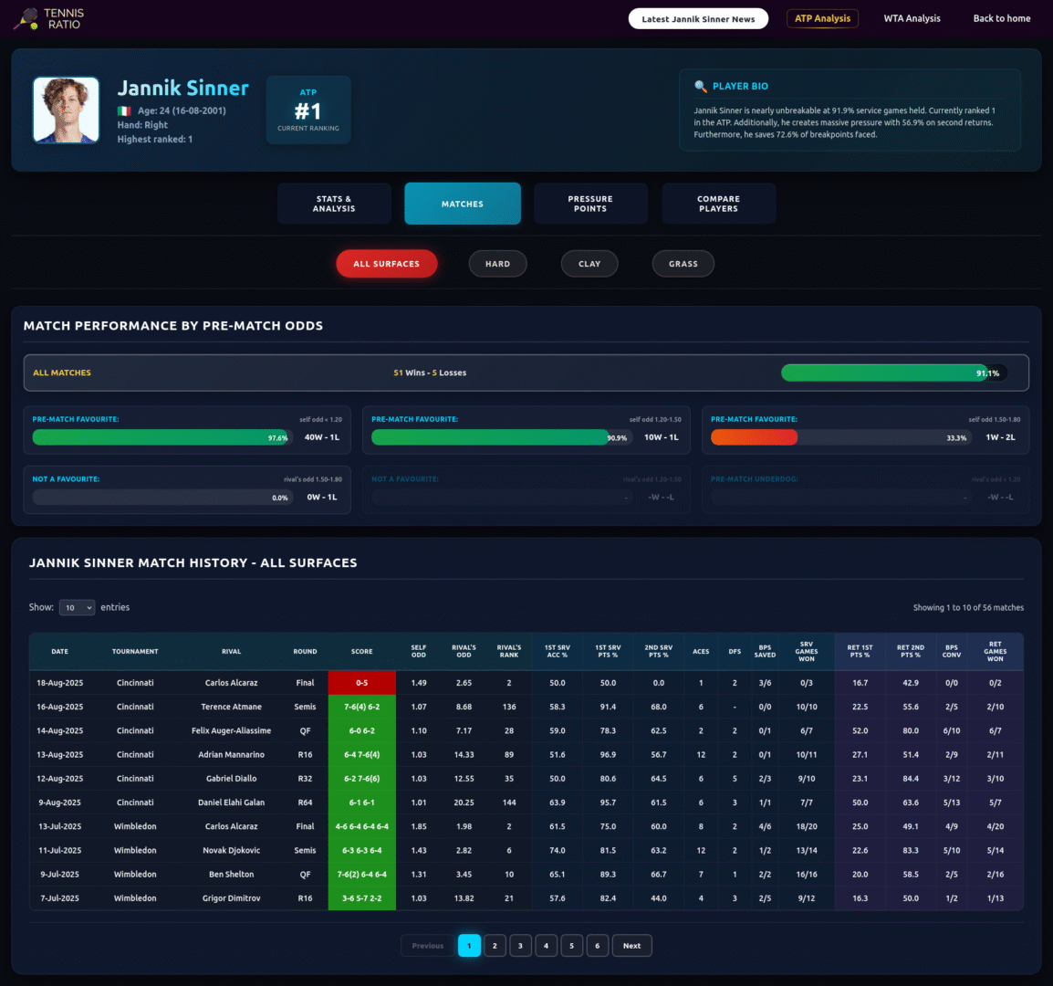
Task: Click score 7-6(4) 6-2 vs Terence Atmane
Action: 361,707
